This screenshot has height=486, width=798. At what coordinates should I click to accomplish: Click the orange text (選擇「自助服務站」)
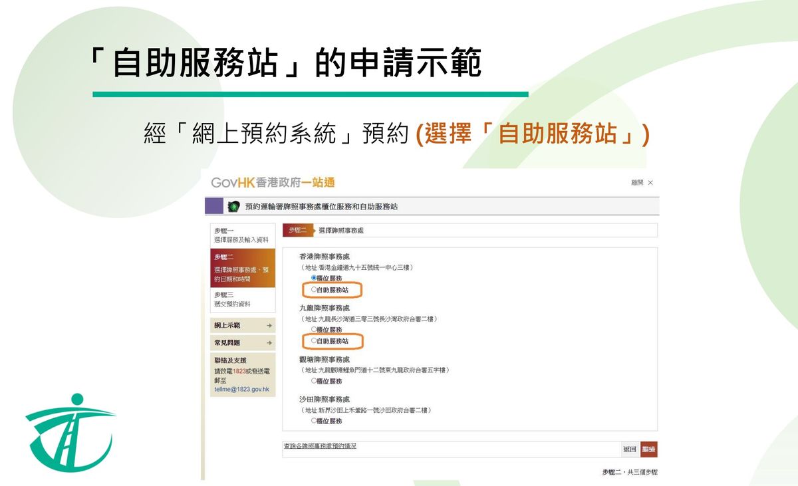533,133
